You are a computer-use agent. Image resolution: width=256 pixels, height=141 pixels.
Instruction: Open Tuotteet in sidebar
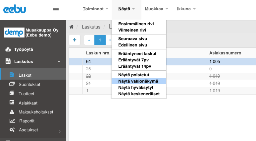tap(26, 94)
